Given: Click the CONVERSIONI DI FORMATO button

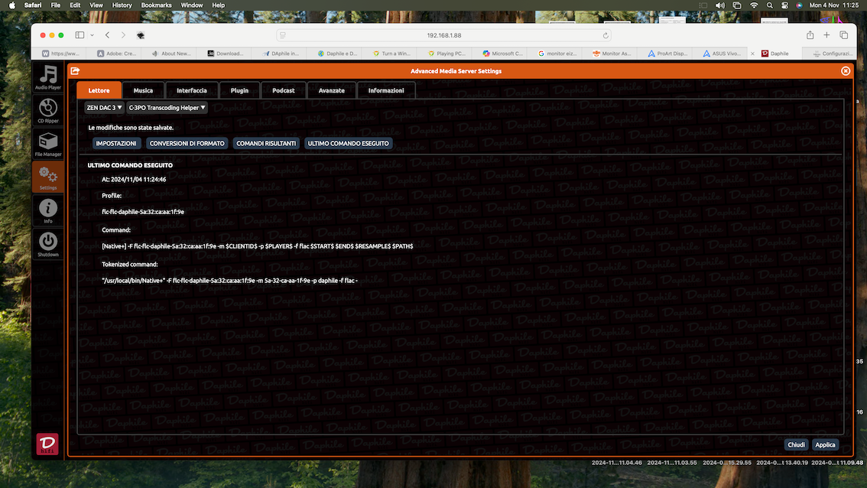Looking at the screenshot, I should coord(187,143).
